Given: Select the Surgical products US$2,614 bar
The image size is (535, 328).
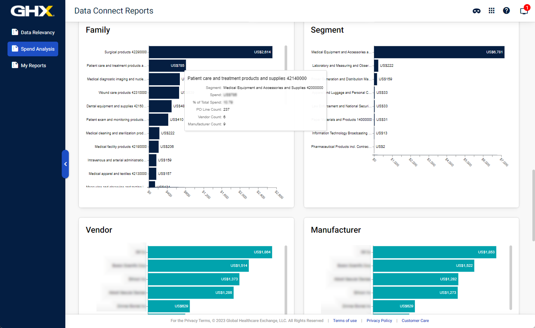Looking at the screenshot, I should (x=210, y=52).
